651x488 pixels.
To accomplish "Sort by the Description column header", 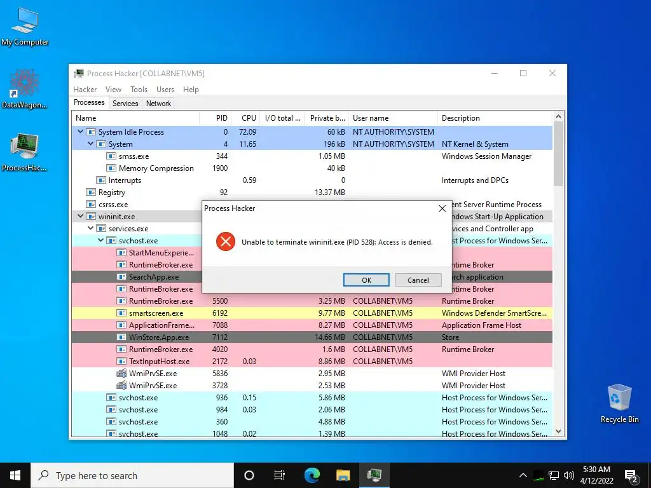I will click(x=495, y=118).
